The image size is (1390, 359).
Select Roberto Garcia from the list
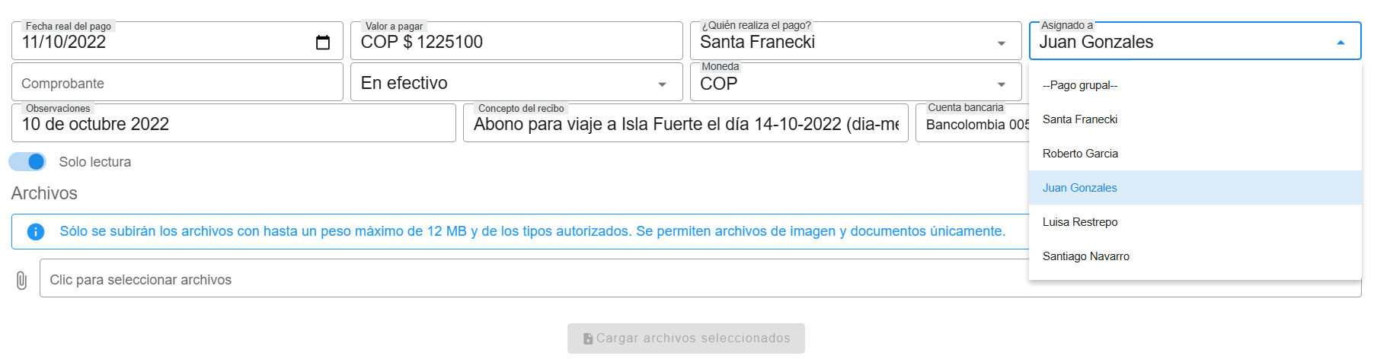pos(1080,154)
